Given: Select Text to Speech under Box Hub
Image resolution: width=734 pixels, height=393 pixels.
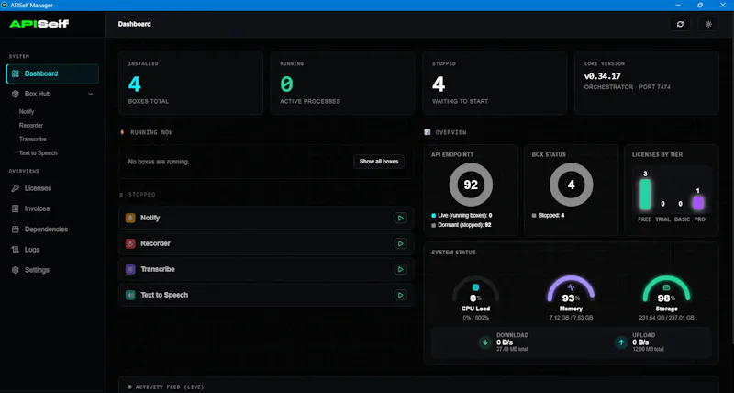Looking at the screenshot, I should tap(38, 152).
